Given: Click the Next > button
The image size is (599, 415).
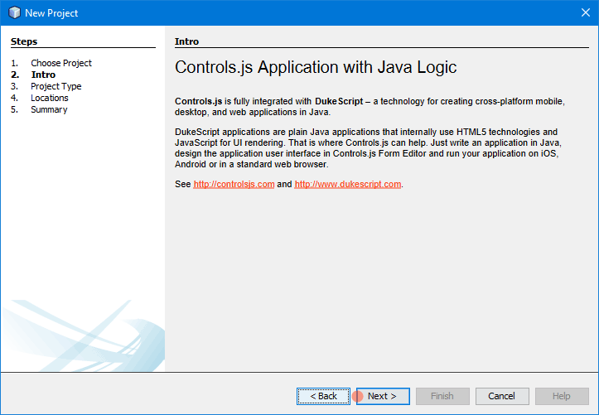Looking at the screenshot, I should pos(383,396).
